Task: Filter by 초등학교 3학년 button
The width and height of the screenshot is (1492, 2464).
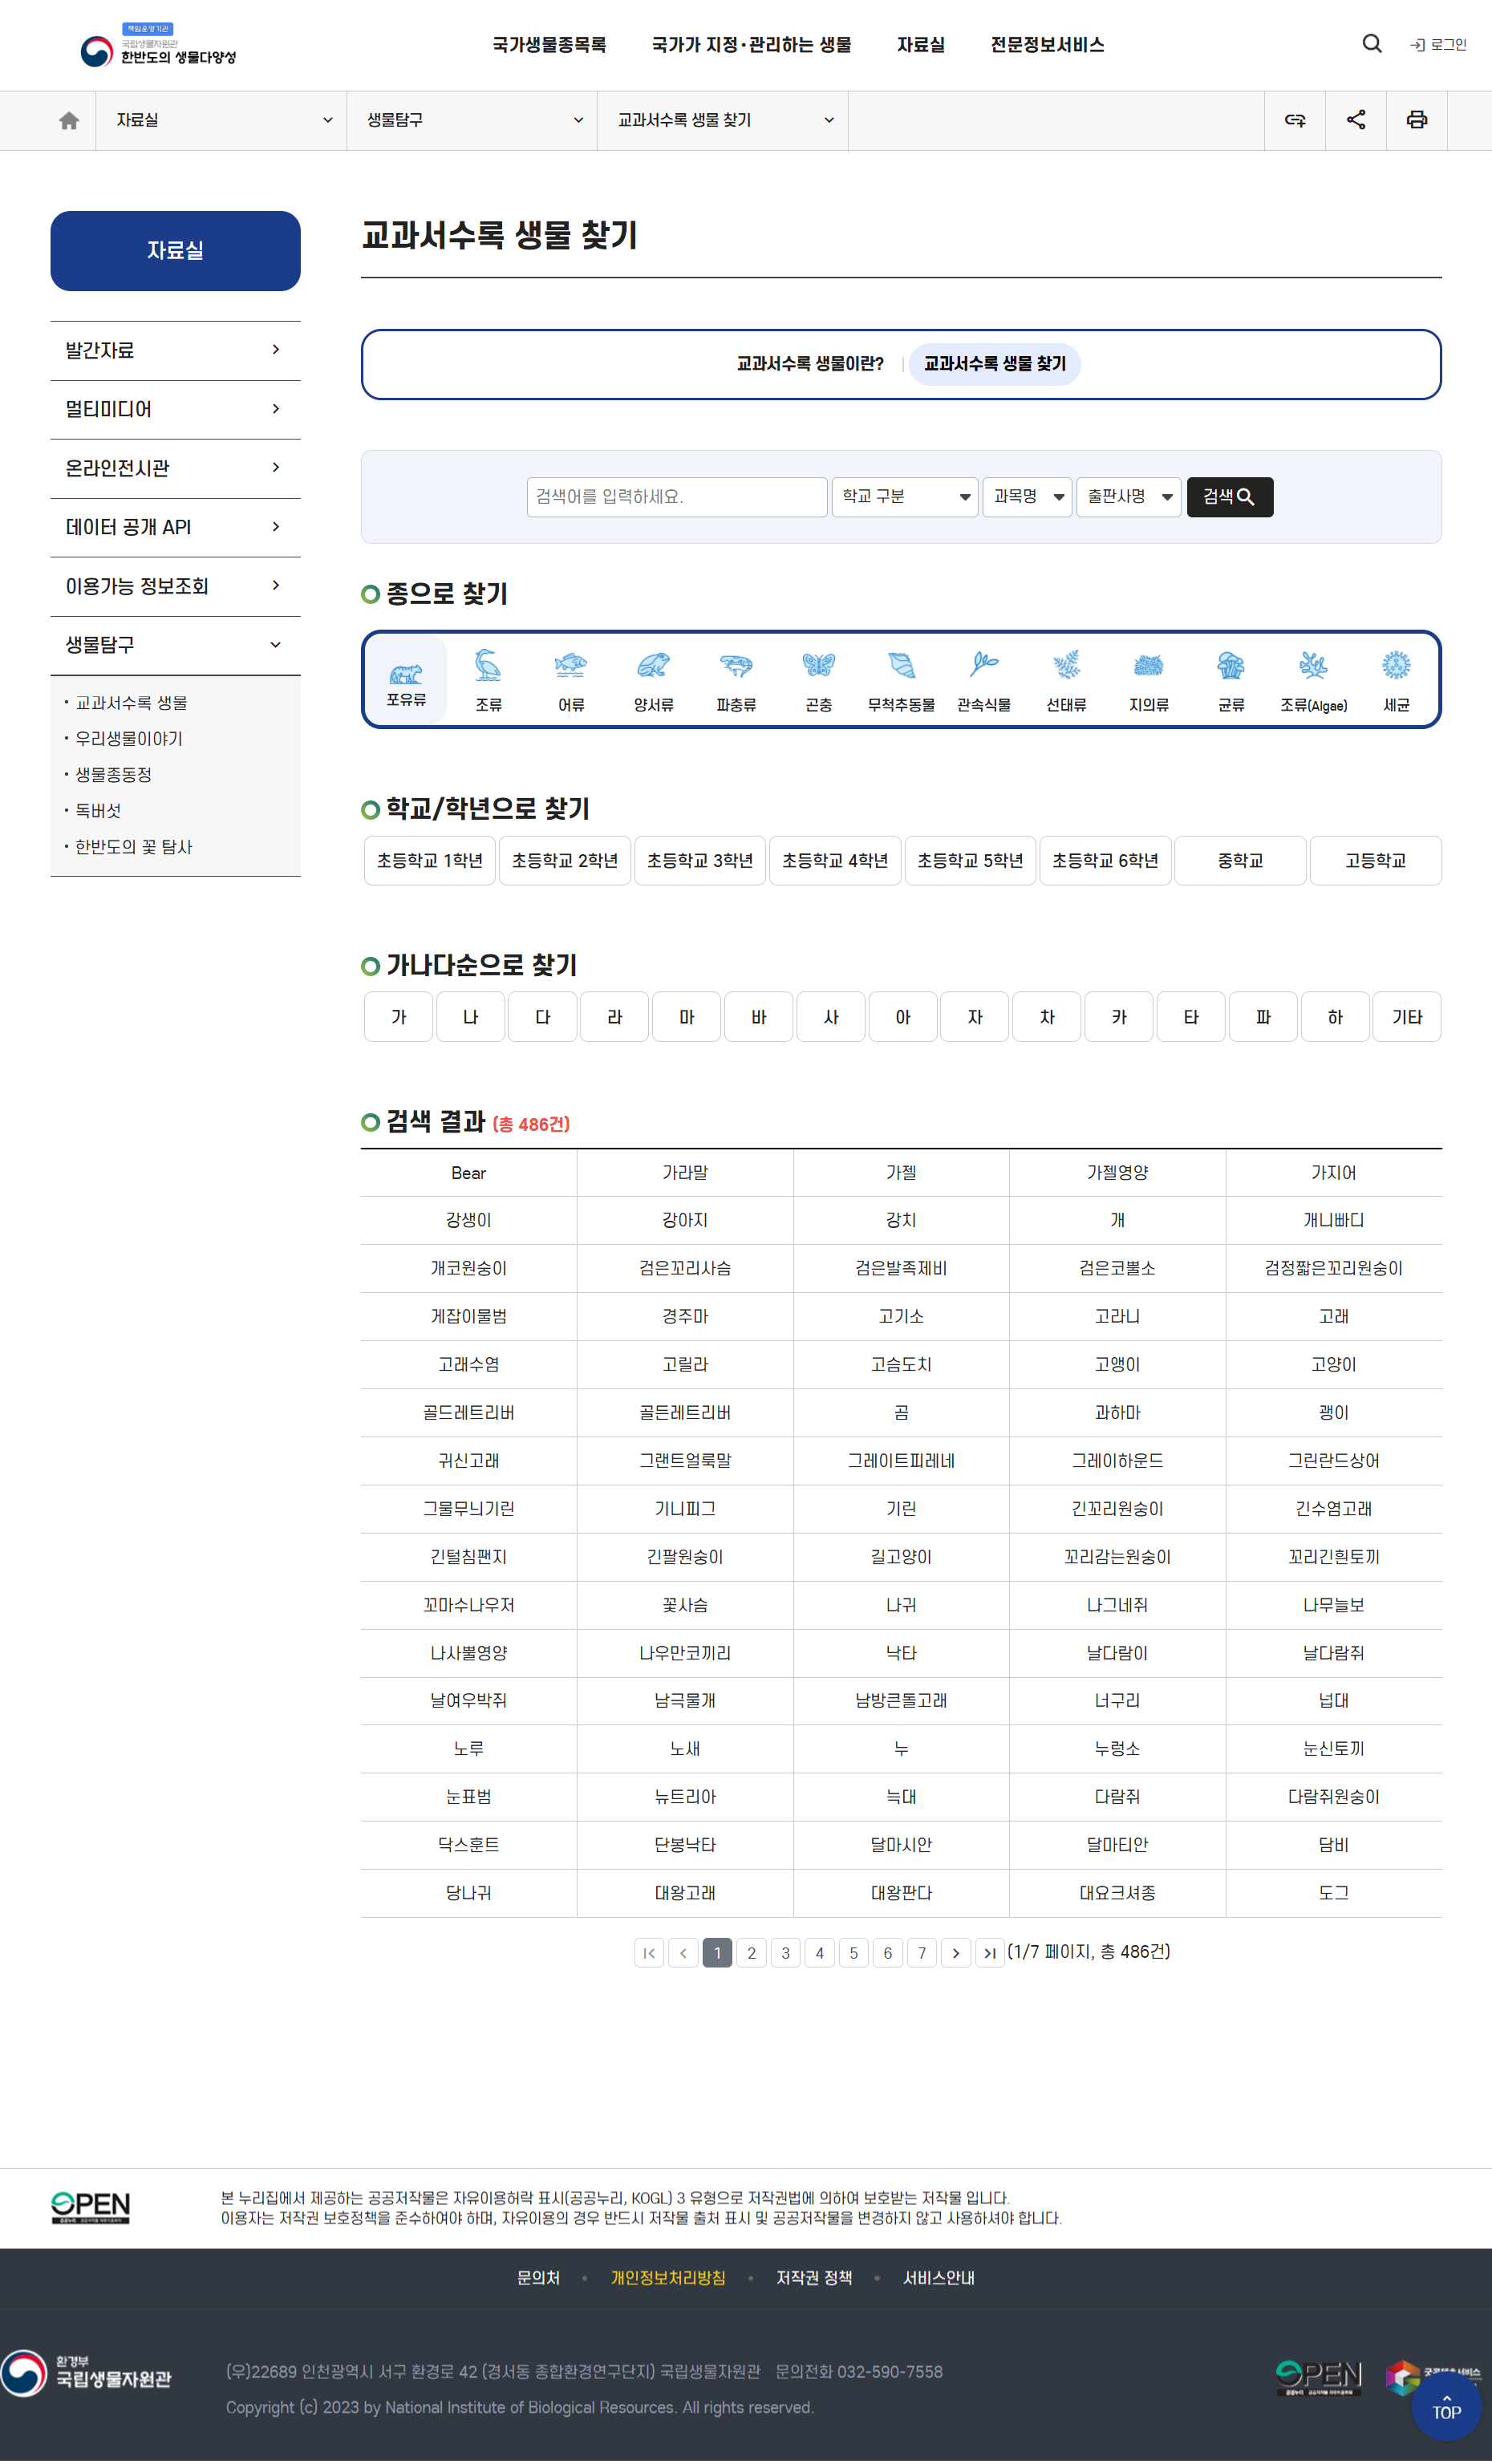Action: pyautogui.click(x=699, y=861)
